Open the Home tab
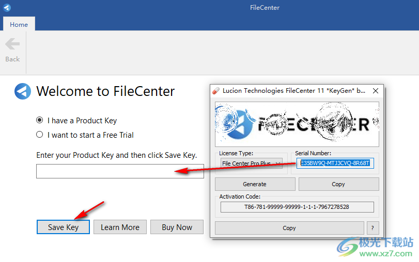This screenshot has height=262, width=419. click(x=19, y=25)
